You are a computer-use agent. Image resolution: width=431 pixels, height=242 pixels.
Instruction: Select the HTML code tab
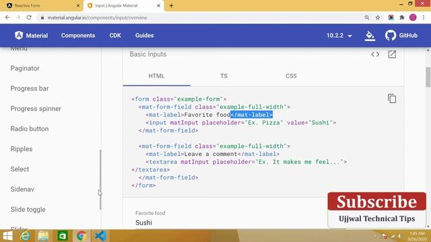[156, 76]
